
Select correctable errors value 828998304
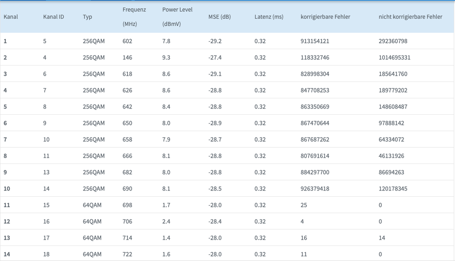pos(315,74)
